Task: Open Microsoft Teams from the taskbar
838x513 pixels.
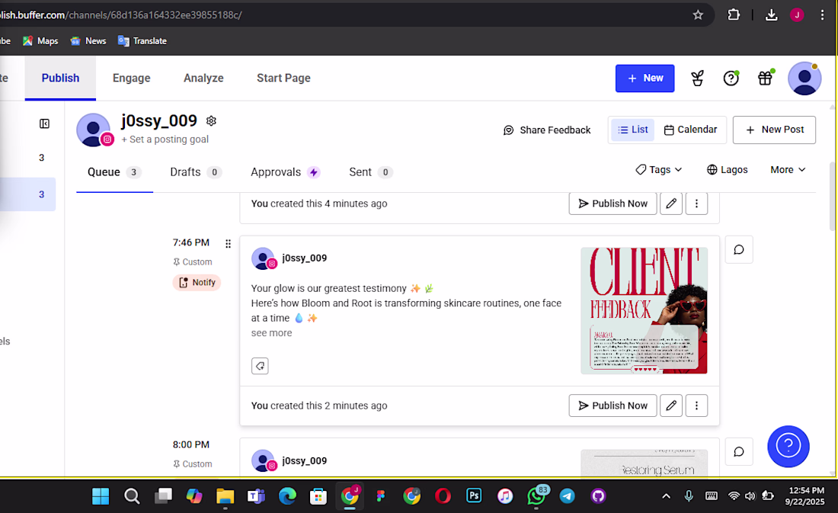Action: [256, 496]
